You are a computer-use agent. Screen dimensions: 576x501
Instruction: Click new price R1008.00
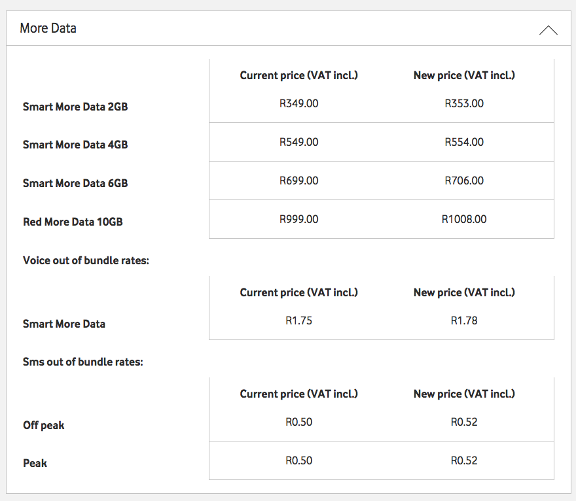(464, 219)
